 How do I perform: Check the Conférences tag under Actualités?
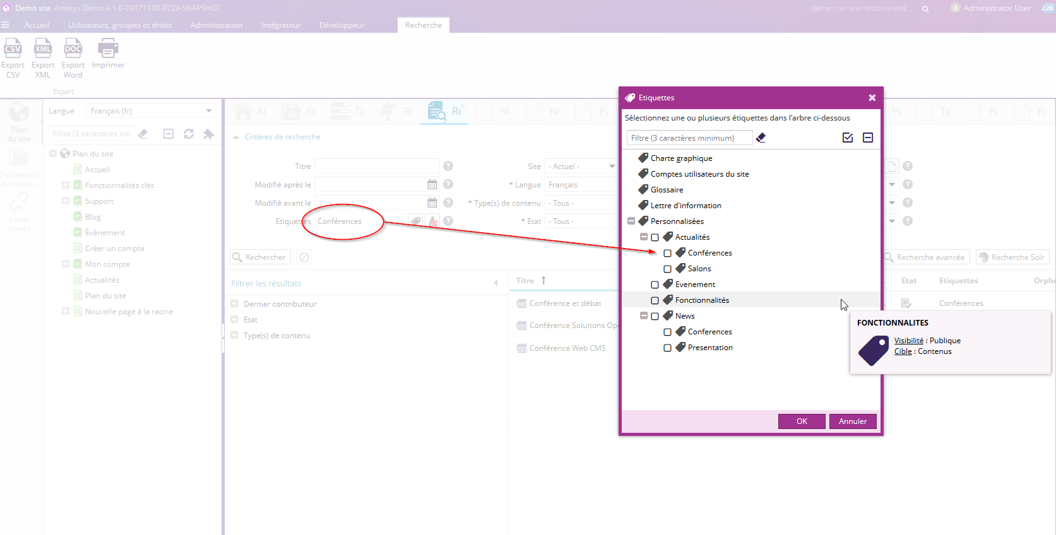pos(667,253)
